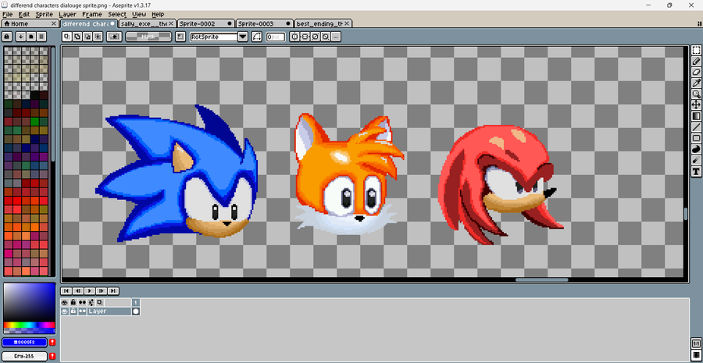Select the Pencil tool
The height and width of the screenshot is (363, 703).
click(x=696, y=62)
